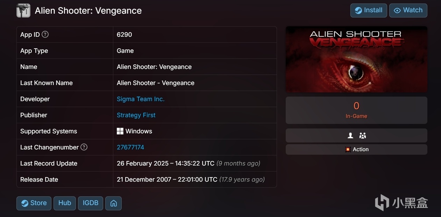Click the Alien Shooter Vengeance banner image

(x=356, y=59)
